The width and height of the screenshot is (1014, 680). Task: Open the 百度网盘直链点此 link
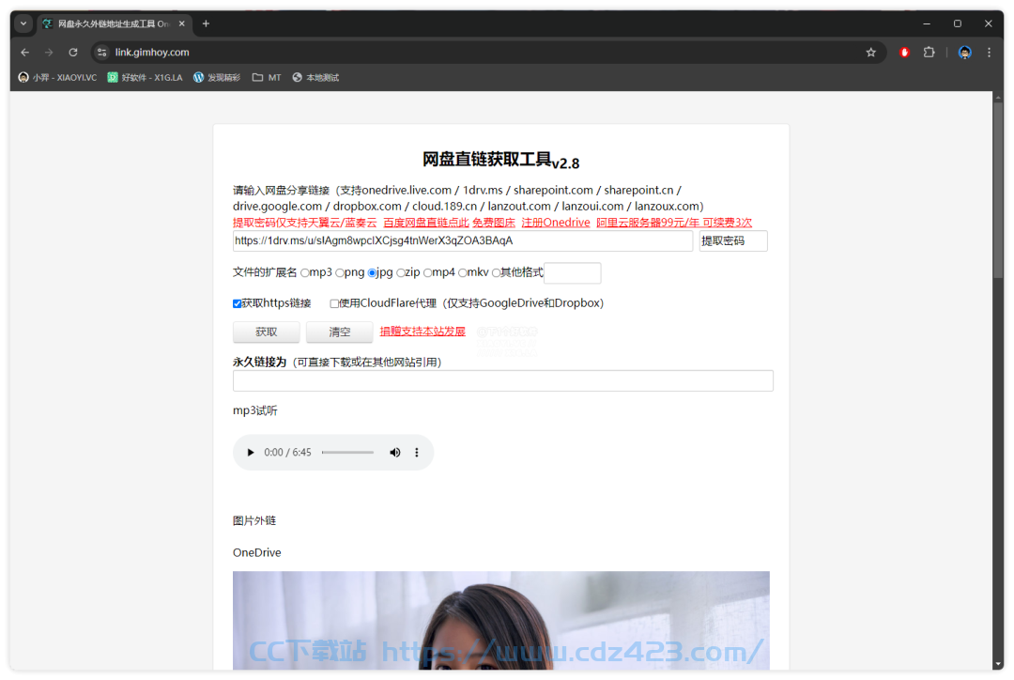coord(426,223)
